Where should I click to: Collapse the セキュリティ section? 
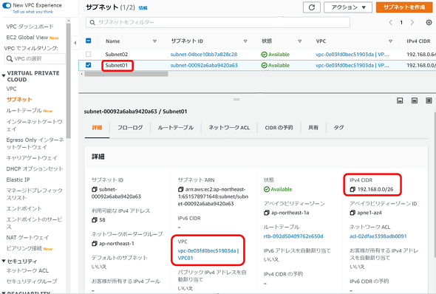click(4, 261)
